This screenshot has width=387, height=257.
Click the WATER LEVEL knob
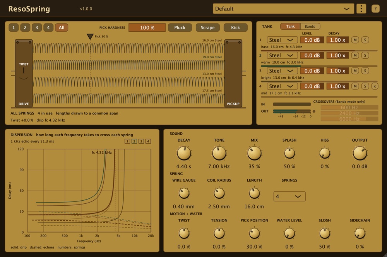(x=289, y=233)
